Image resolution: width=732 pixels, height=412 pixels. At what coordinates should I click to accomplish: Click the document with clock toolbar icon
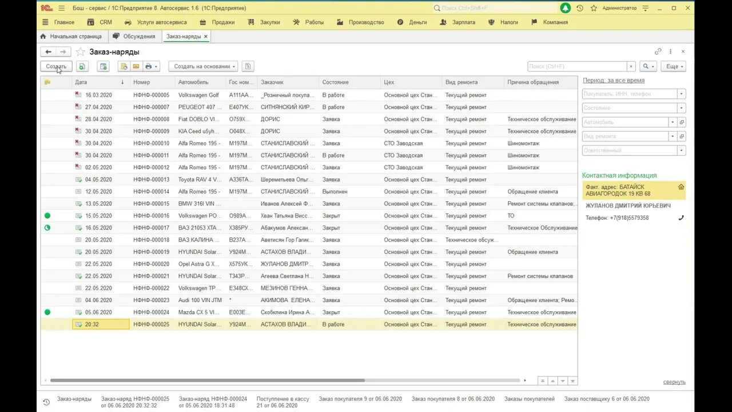click(124, 66)
